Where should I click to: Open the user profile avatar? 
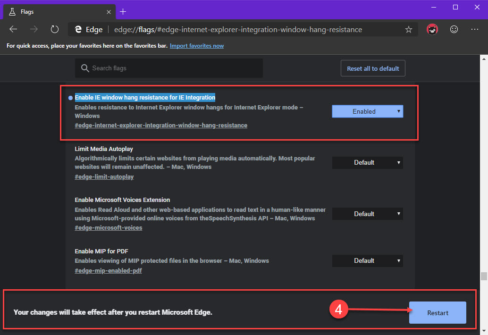click(432, 30)
